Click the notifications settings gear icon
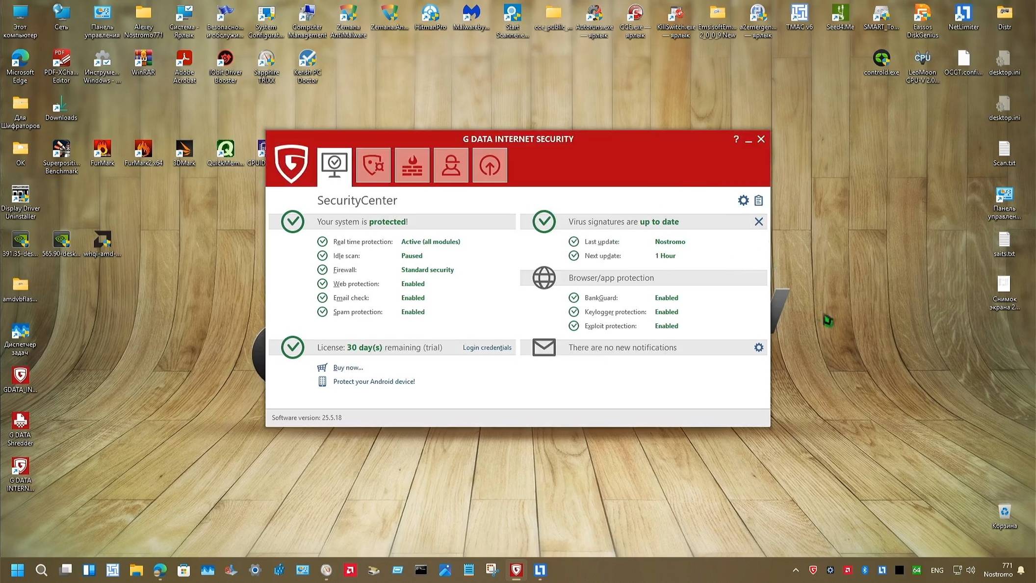 click(758, 347)
